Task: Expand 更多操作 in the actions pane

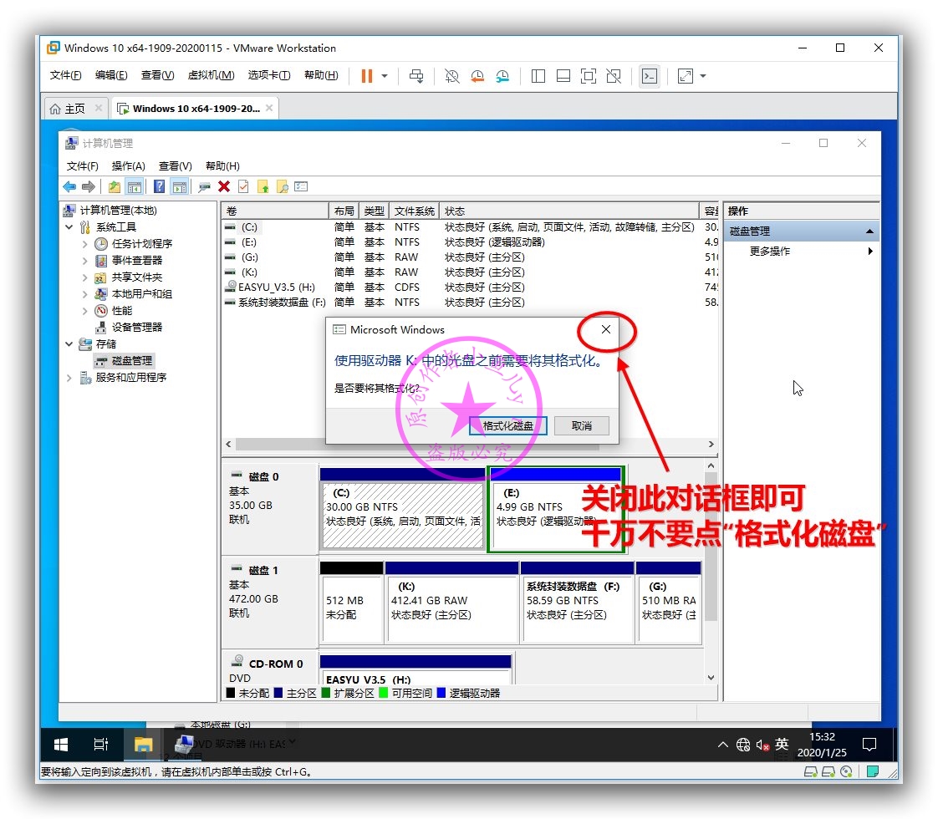Action: click(803, 252)
